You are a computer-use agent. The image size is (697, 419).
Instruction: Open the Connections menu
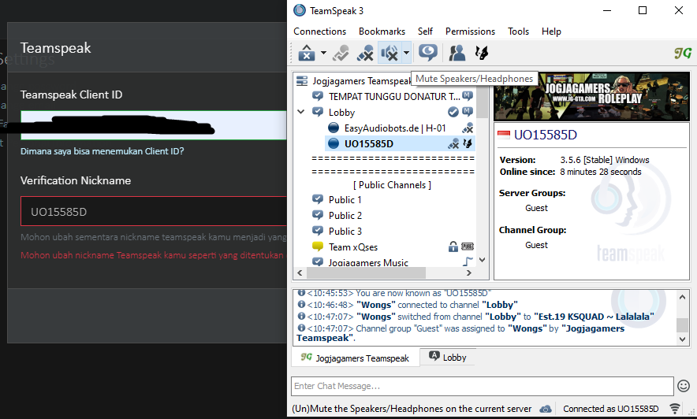319,32
